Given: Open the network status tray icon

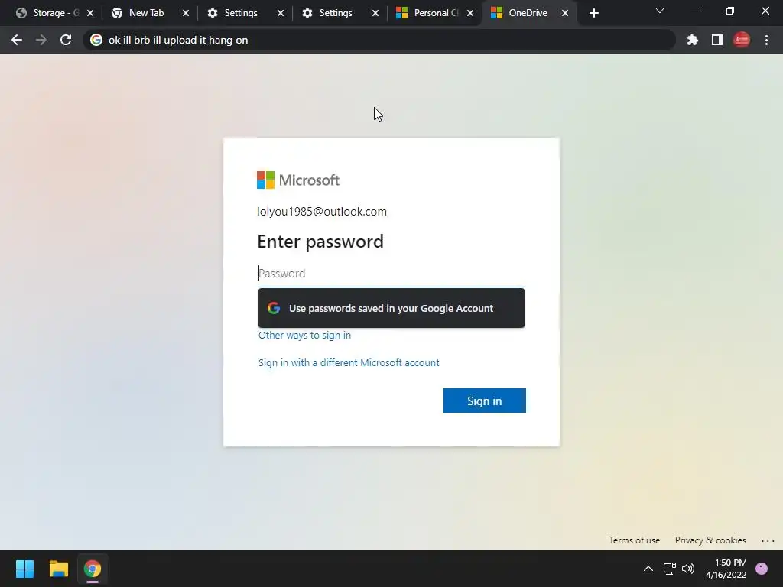Looking at the screenshot, I should pyautogui.click(x=669, y=569).
